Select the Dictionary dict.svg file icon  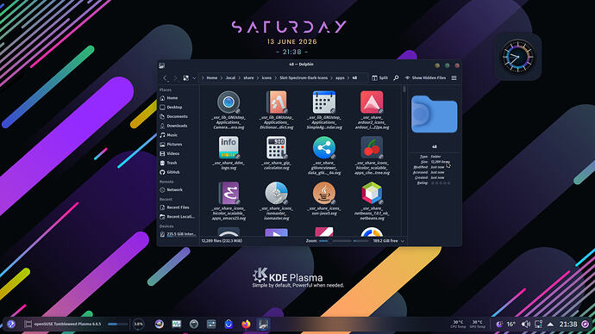click(x=276, y=102)
